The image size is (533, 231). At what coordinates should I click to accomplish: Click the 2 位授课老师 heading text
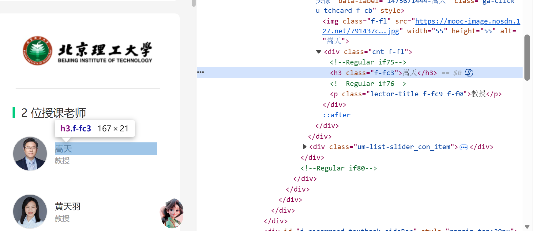54,113
